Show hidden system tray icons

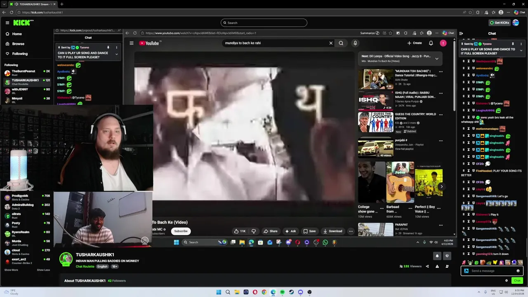point(479,292)
